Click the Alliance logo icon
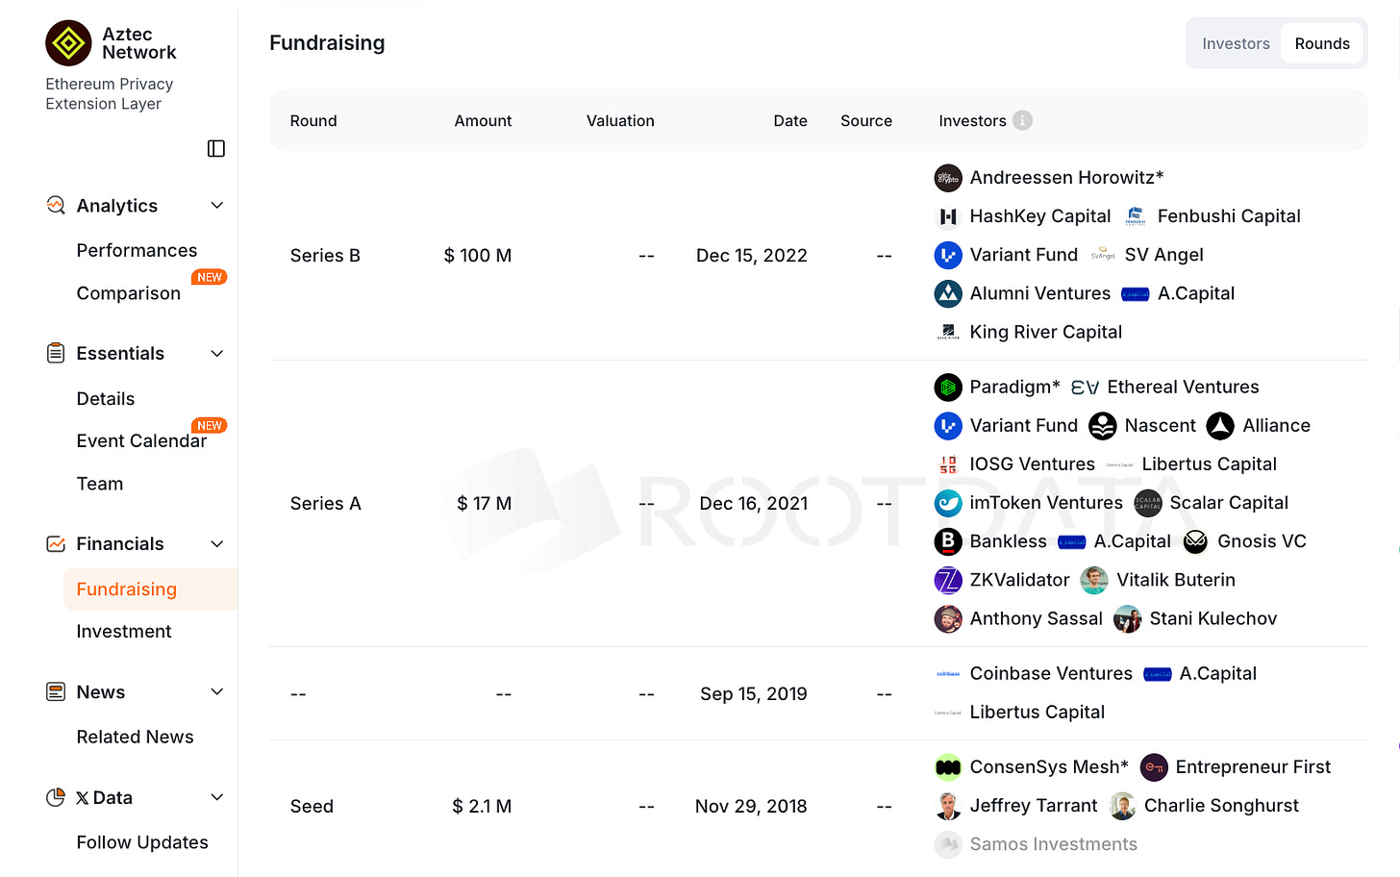This screenshot has width=1400, height=877. (1220, 425)
